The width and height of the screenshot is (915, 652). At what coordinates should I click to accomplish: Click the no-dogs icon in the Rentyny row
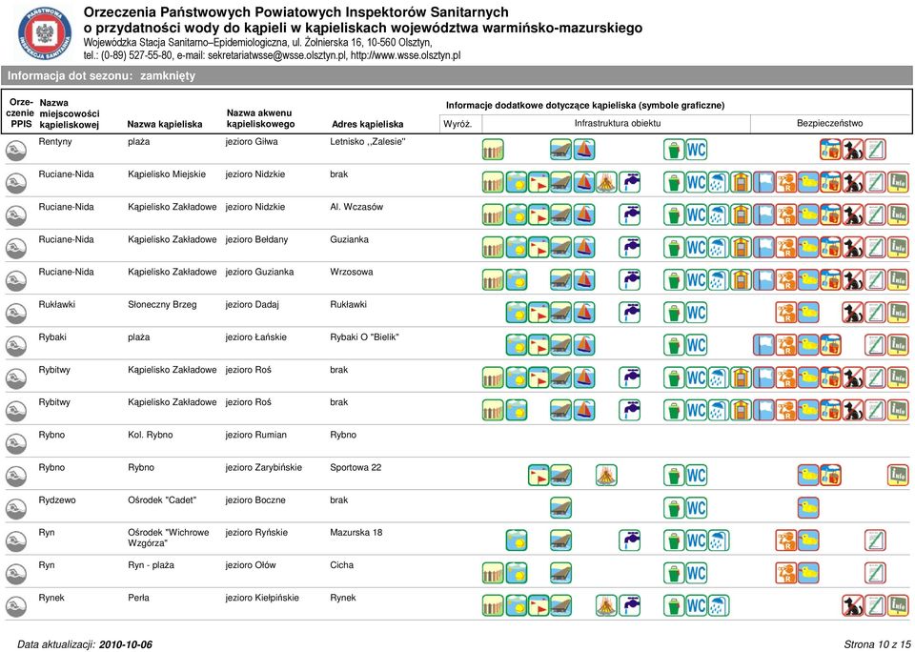(853, 150)
